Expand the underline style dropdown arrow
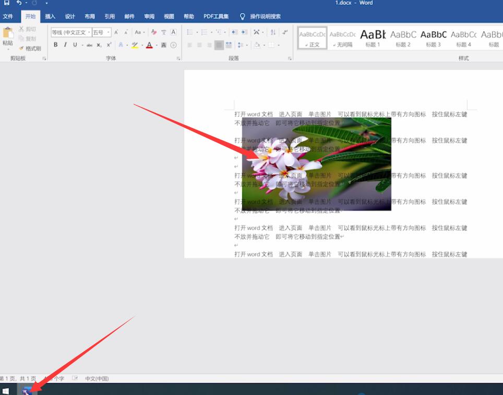This screenshot has width=503, height=395. pos(82,45)
